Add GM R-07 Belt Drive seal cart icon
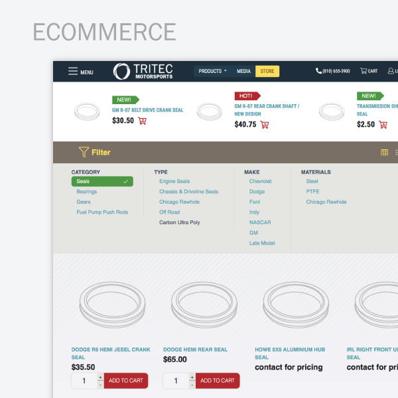This screenshot has height=398, width=398. tap(143, 121)
